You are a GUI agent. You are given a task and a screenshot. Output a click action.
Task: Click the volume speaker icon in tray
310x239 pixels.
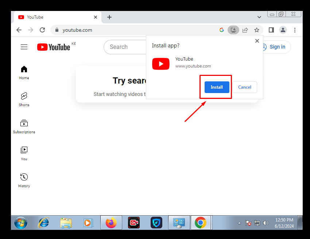(x=266, y=223)
